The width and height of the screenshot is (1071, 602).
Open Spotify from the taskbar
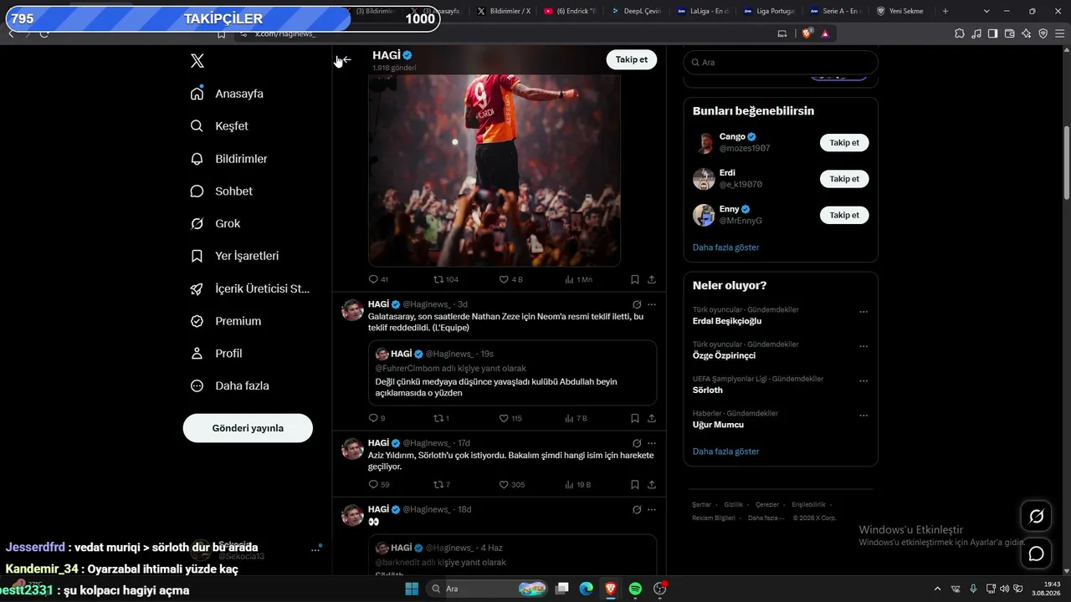635,589
